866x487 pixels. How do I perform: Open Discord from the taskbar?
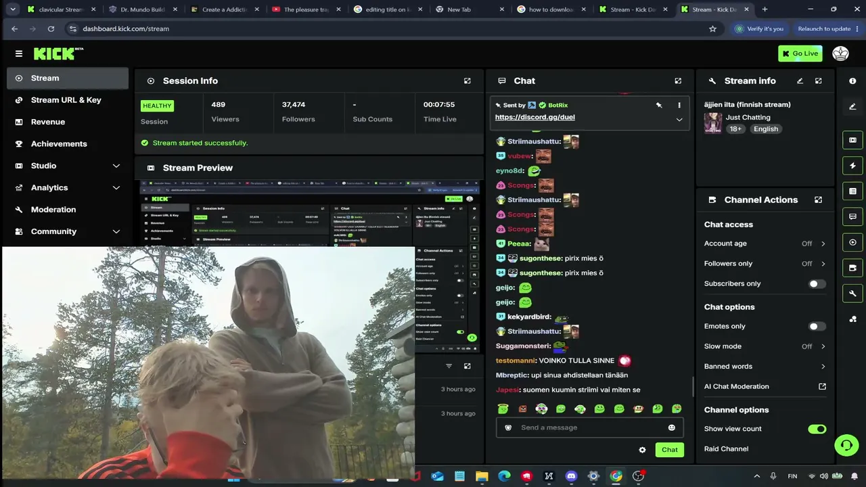571,476
